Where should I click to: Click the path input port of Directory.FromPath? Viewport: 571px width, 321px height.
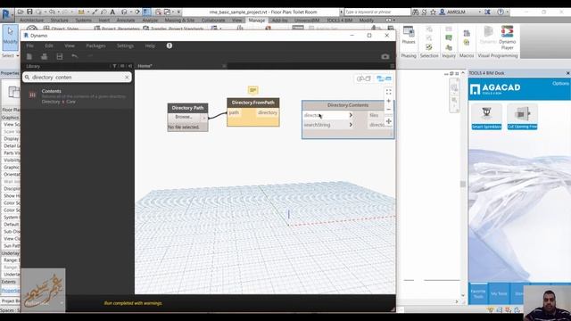pos(234,112)
